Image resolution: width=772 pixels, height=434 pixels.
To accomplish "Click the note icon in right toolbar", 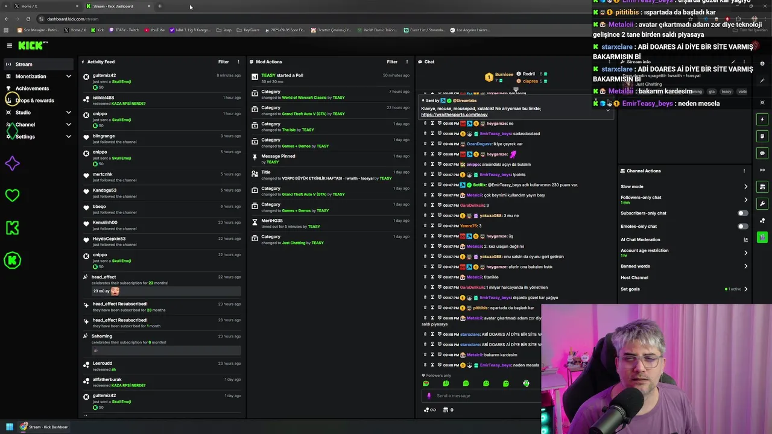I will 762,136.
